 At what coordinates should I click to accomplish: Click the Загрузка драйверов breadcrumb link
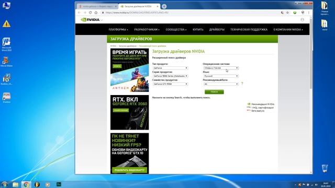click(128, 46)
